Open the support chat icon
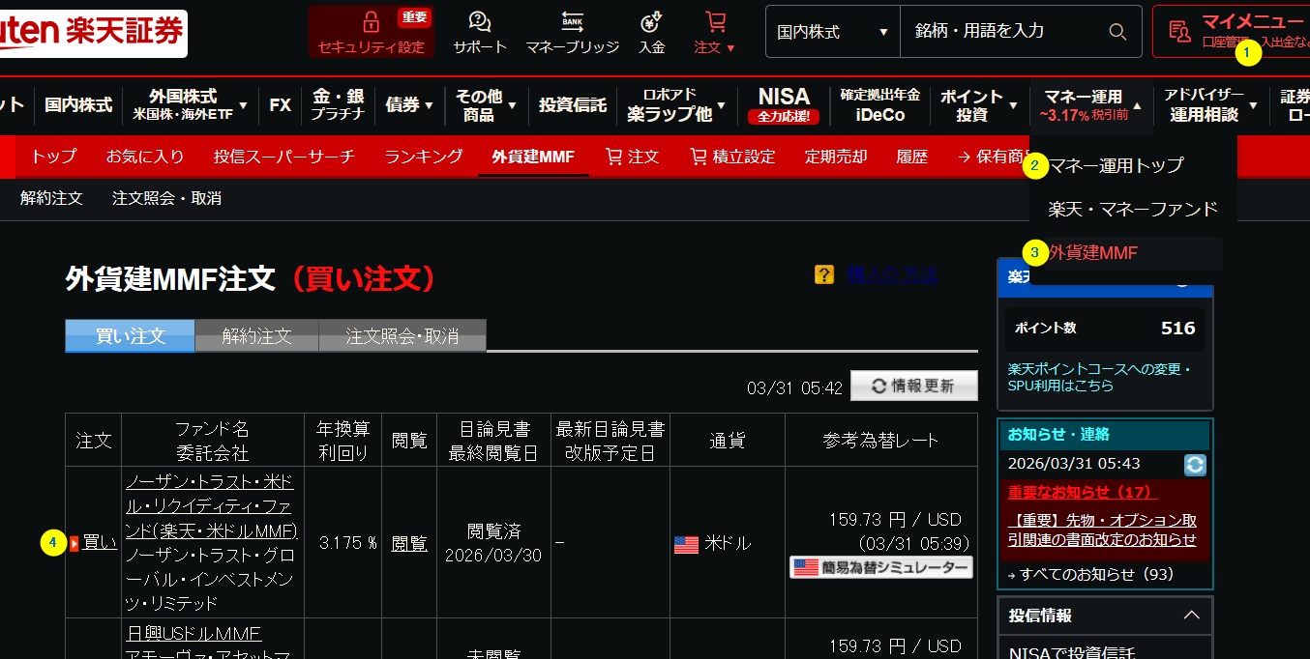Screen dimensions: 1310x659 [480, 22]
